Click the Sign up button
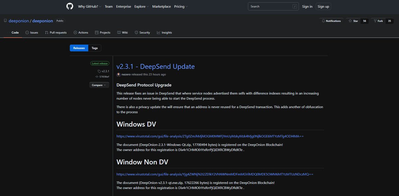Image resolution: width=399 pixels, height=196 pixels. pyautogui.click(x=323, y=6)
